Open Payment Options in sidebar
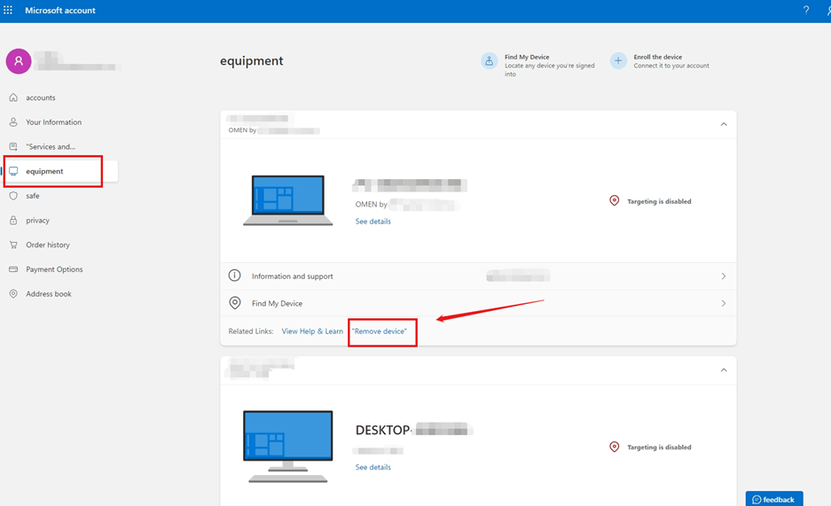The height and width of the screenshot is (506, 831). tap(54, 269)
